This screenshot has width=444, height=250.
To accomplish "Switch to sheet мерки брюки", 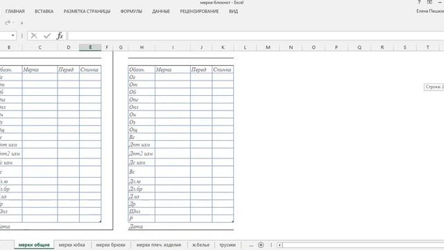I will (x=110, y=245).
